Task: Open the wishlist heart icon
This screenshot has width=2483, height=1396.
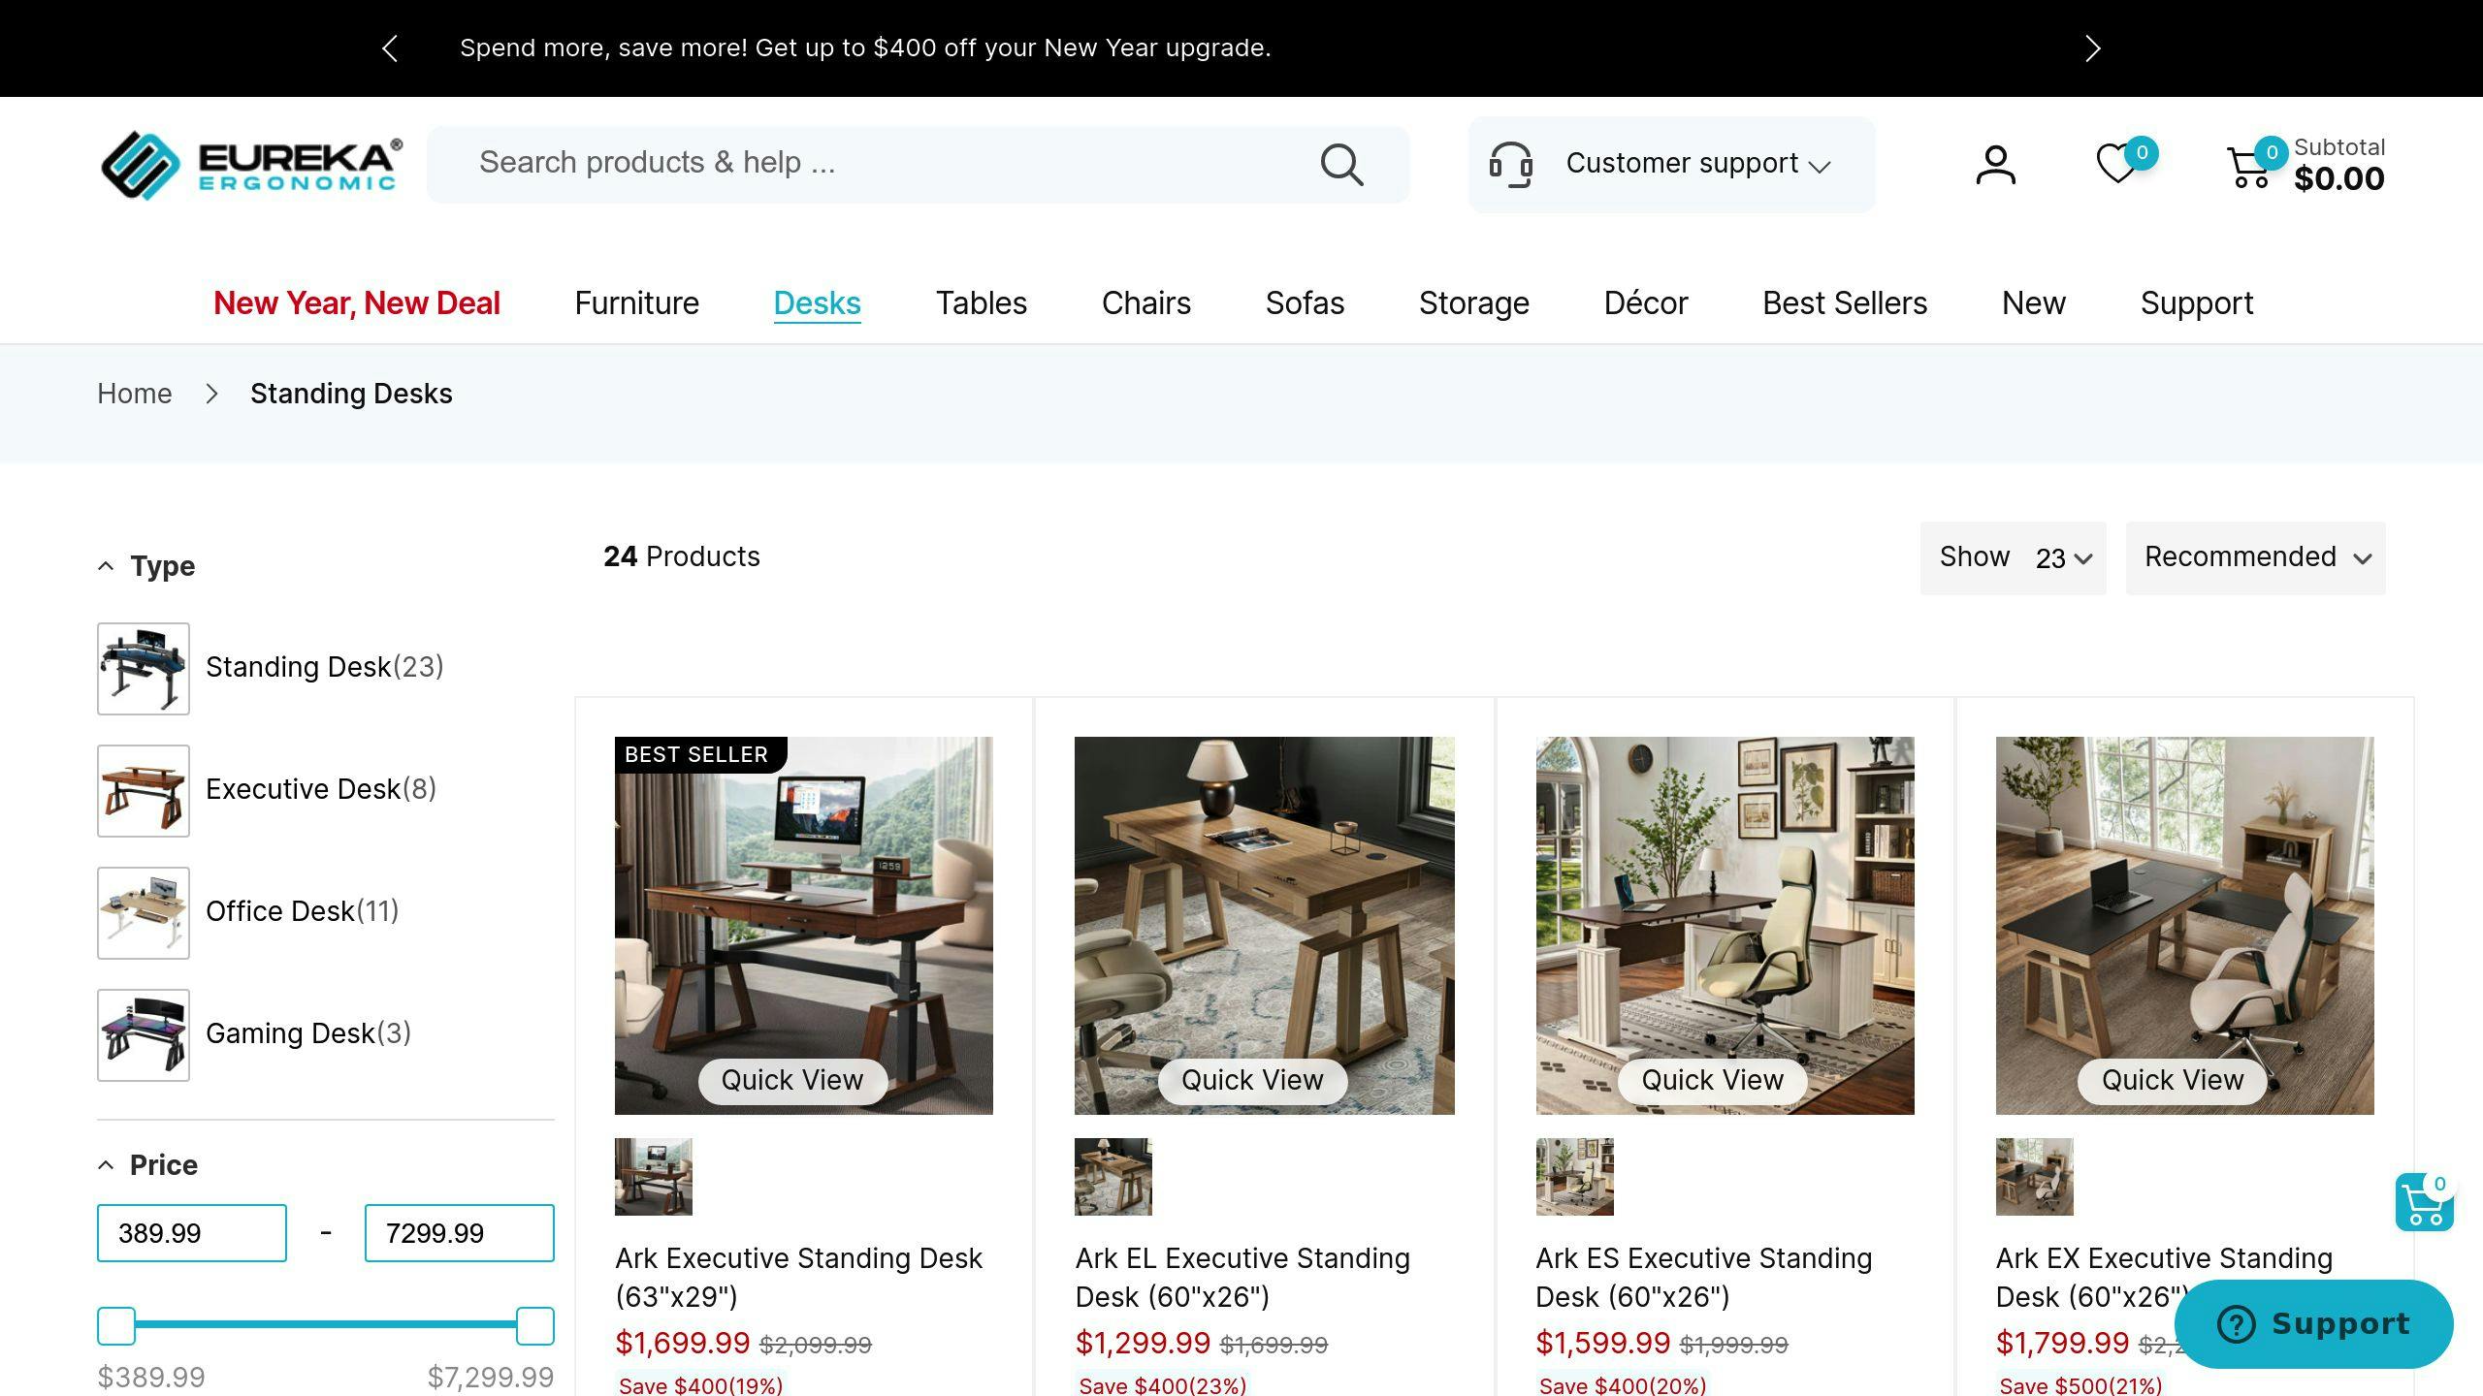Action: click(x=2116, y=164)
